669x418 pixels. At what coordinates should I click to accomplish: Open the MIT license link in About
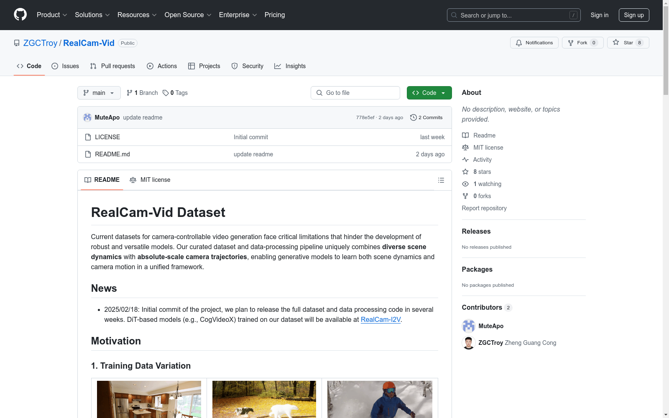point(483,148)
